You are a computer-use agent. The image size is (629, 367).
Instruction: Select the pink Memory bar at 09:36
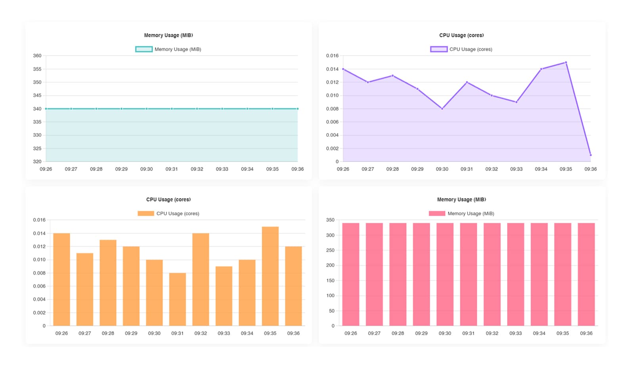[586, 274]
